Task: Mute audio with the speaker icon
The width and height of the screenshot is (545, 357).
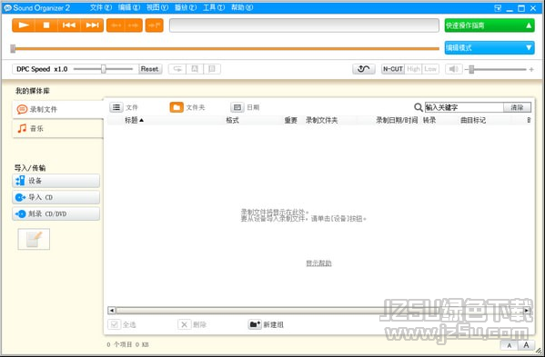Action: 454,69
